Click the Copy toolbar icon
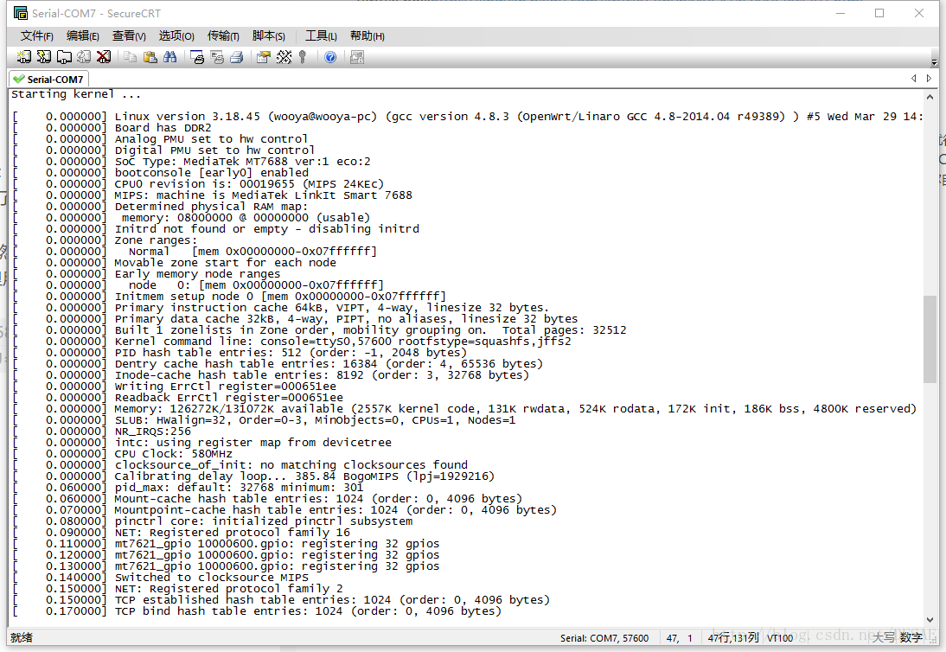Screen dimensions: 946x652 coord(130,57)
